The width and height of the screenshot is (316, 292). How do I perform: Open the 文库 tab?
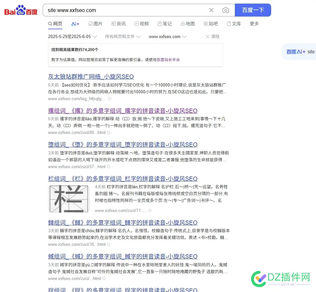[234, 24]
